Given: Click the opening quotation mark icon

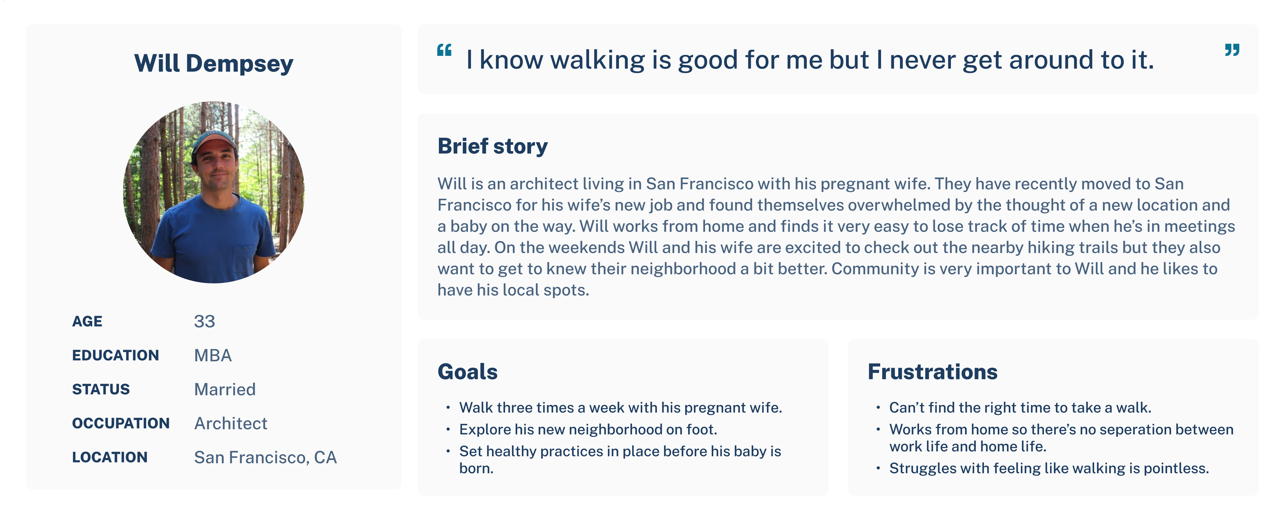Looking at the screenshot, I should (x=444, y=50).
